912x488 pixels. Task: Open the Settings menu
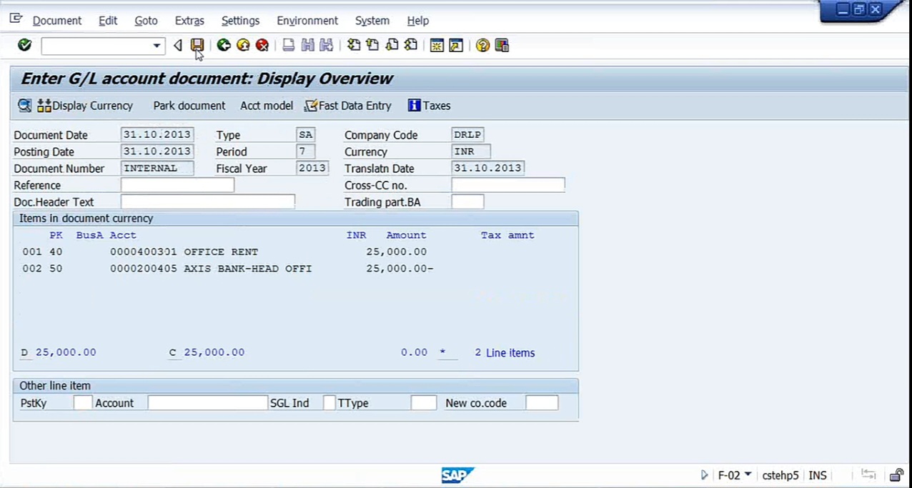tap(240, 21)
